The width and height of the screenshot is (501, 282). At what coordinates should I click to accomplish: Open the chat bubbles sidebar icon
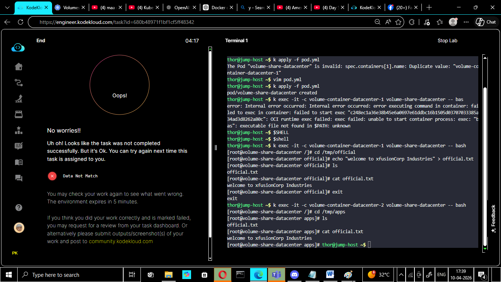pyautogui.click(x=19, y=178)
